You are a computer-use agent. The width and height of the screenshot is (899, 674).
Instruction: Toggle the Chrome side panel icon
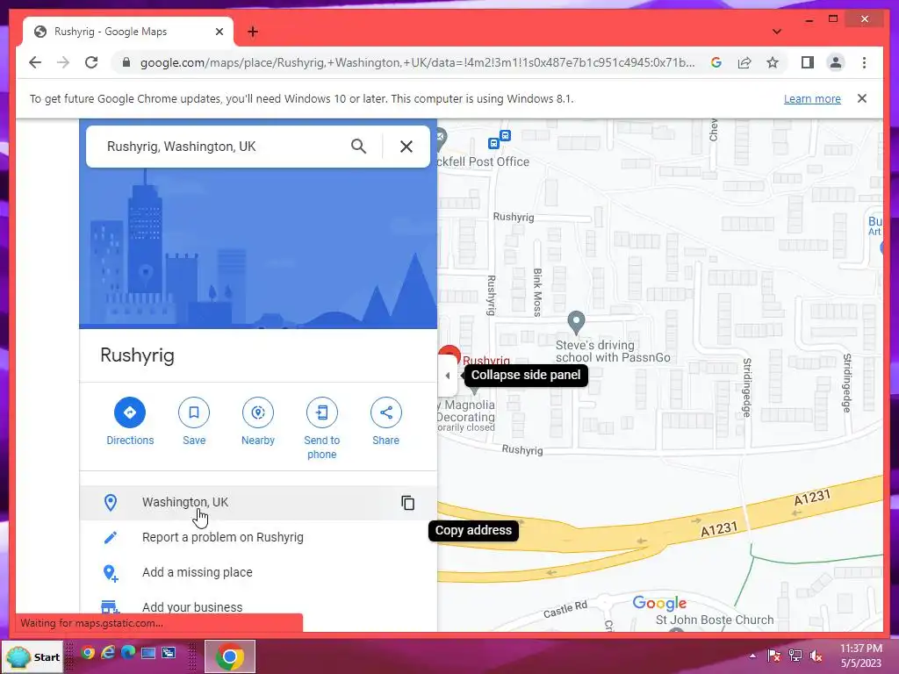(808, 62)
